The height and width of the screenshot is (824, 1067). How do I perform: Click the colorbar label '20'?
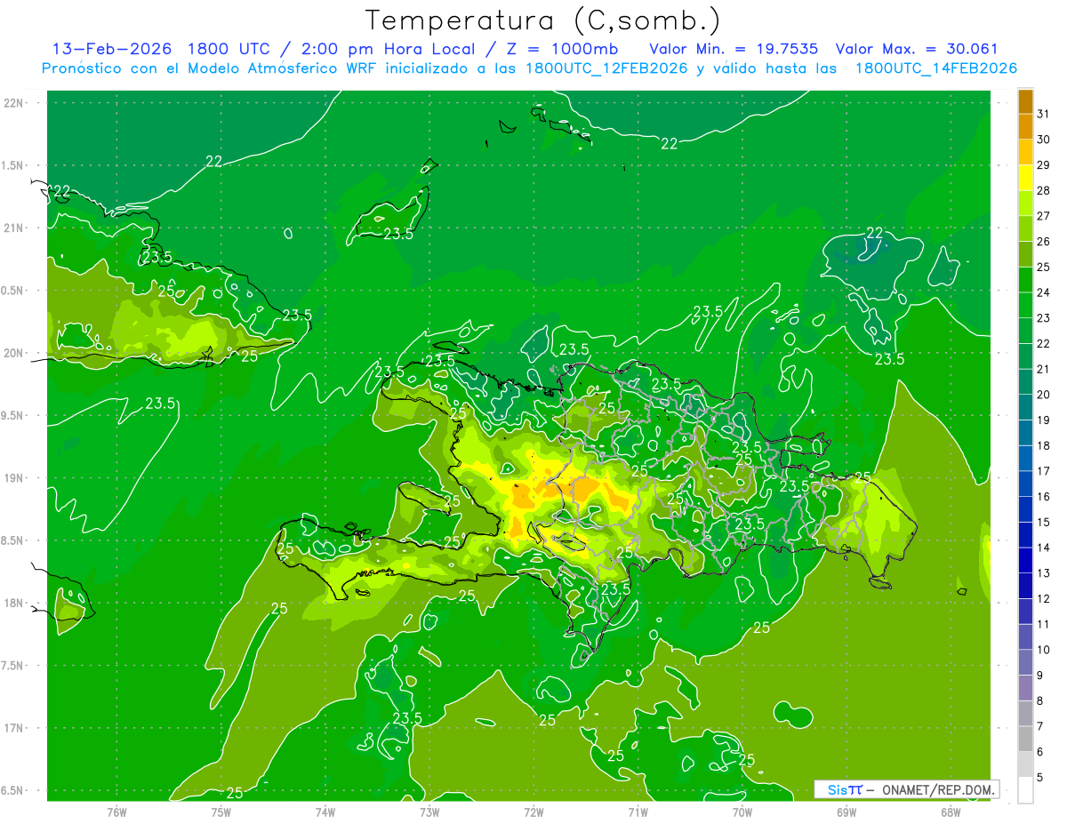[1044, 394]
